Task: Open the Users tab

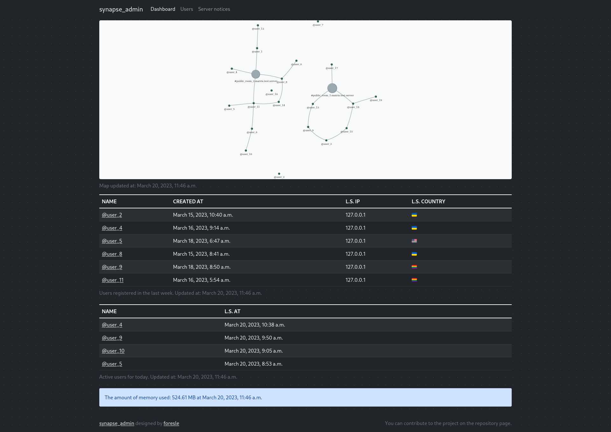Action: [x=186, y=9]
